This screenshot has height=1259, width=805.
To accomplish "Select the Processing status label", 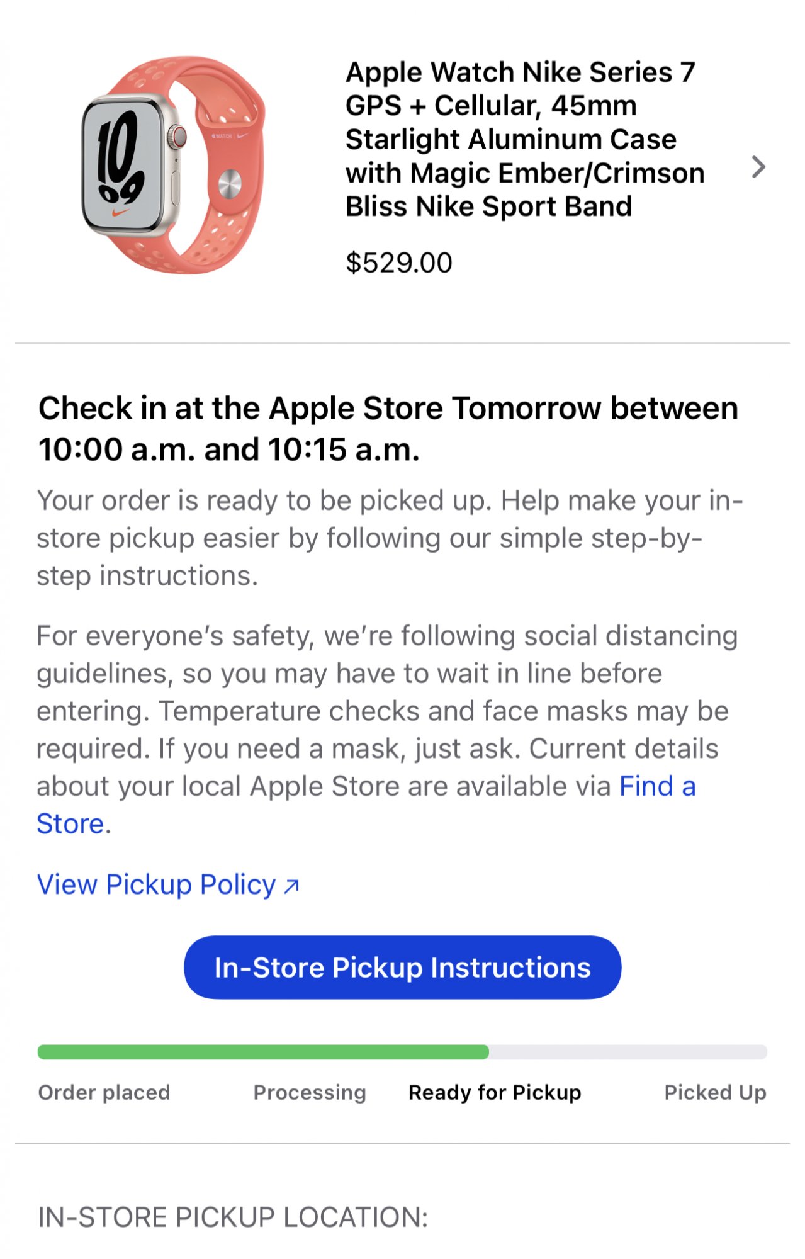I will (x=310, y=1093).
